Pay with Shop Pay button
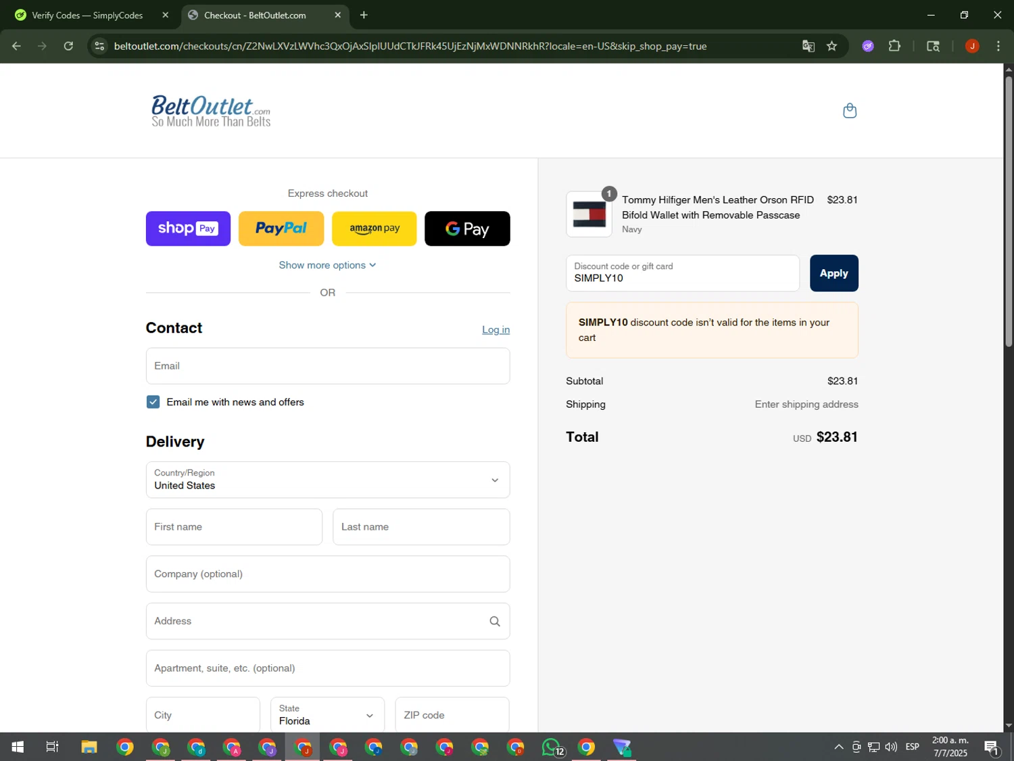 [188, 229]
